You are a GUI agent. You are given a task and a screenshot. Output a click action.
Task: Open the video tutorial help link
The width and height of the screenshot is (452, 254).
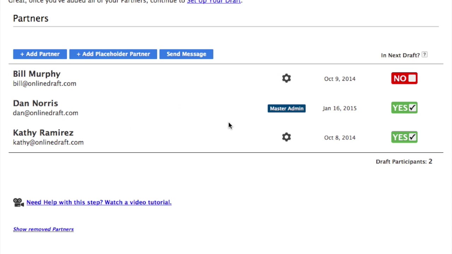point(99,202)
